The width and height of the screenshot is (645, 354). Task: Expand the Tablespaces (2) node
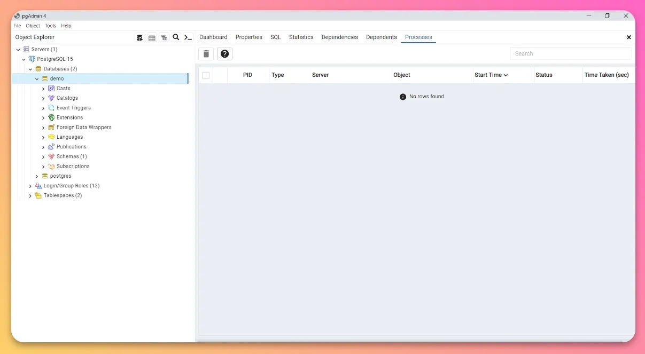tap(30, 196)
